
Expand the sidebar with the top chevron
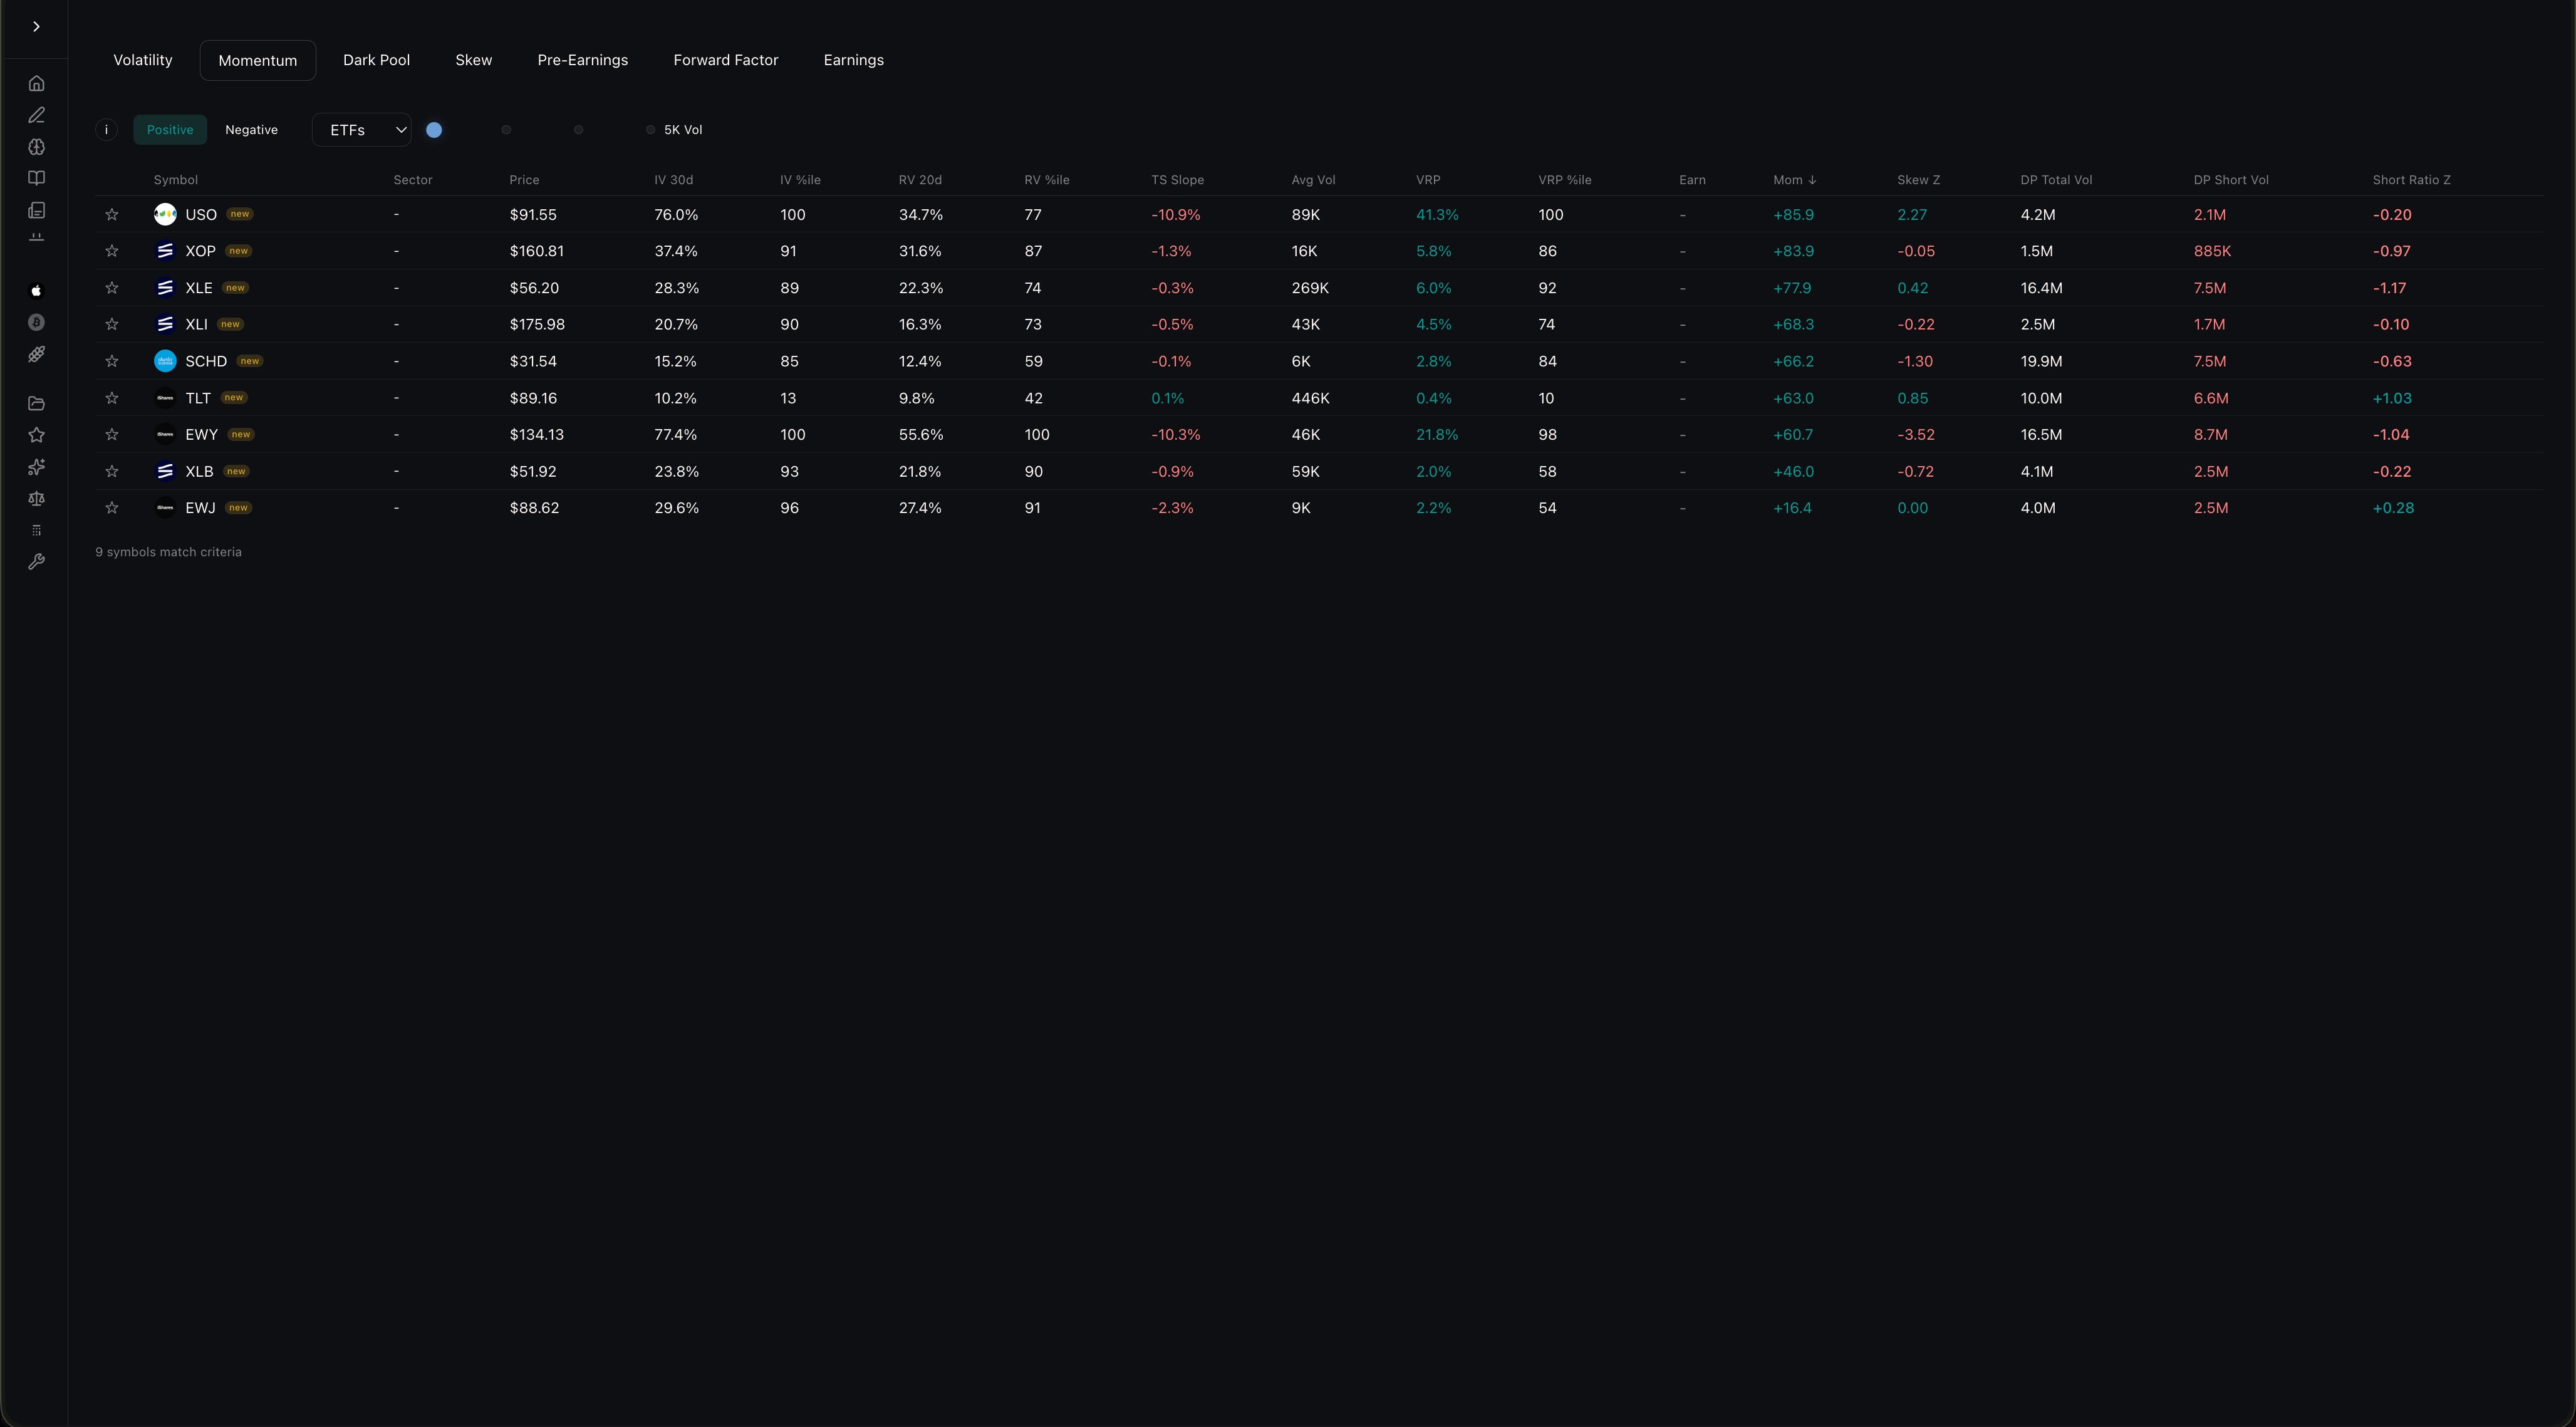pos(36,27)
